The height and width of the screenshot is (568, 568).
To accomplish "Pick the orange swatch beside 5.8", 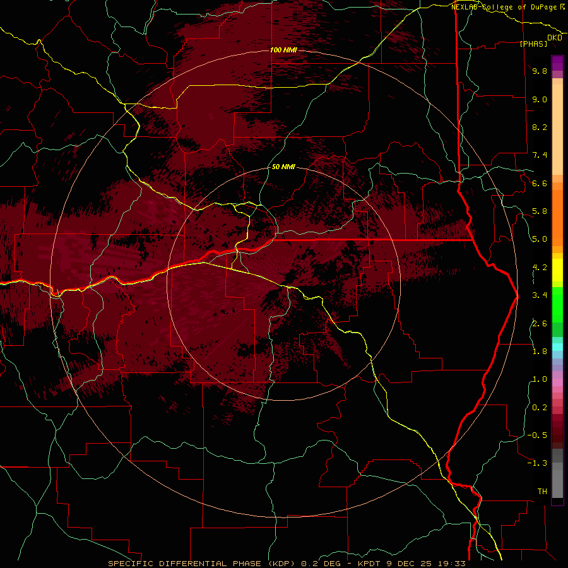I will pyautogui.click(x=557, y=214).
